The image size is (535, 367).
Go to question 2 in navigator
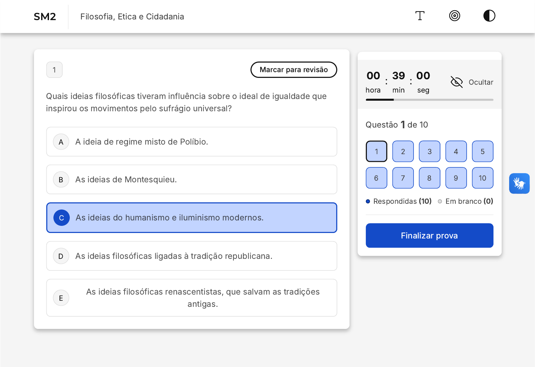[403, 151]
